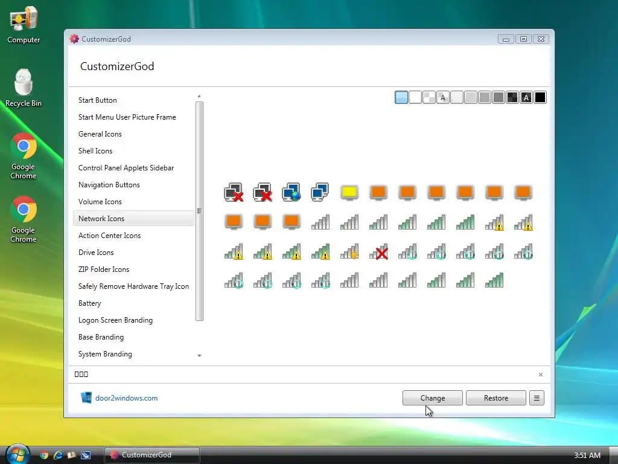Open Logon Screen Branding category
Screen dimensions: 618x464
pos(133,320)
